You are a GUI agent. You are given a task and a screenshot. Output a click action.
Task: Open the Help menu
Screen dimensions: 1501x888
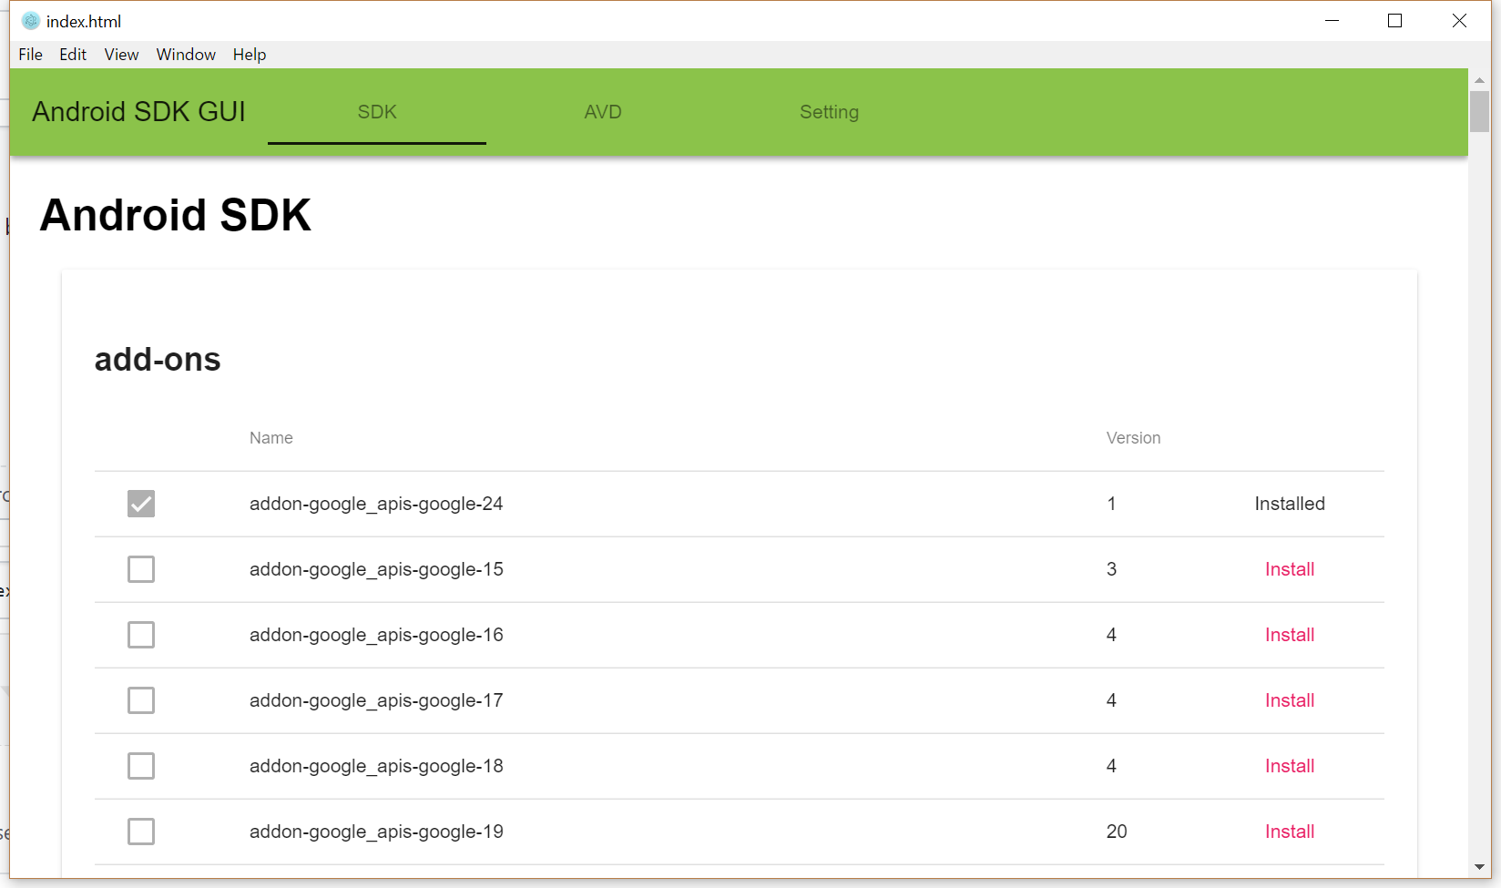[x=250, y=55]
